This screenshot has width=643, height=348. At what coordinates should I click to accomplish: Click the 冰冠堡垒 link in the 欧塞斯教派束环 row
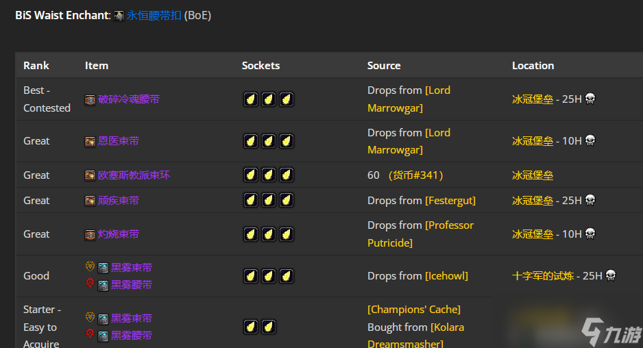(x=533, y=175)
